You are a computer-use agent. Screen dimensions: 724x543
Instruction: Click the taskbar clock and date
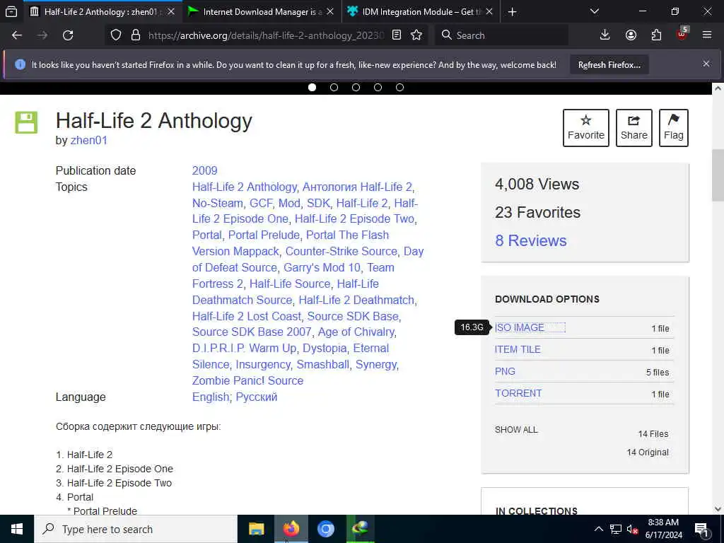663,529
